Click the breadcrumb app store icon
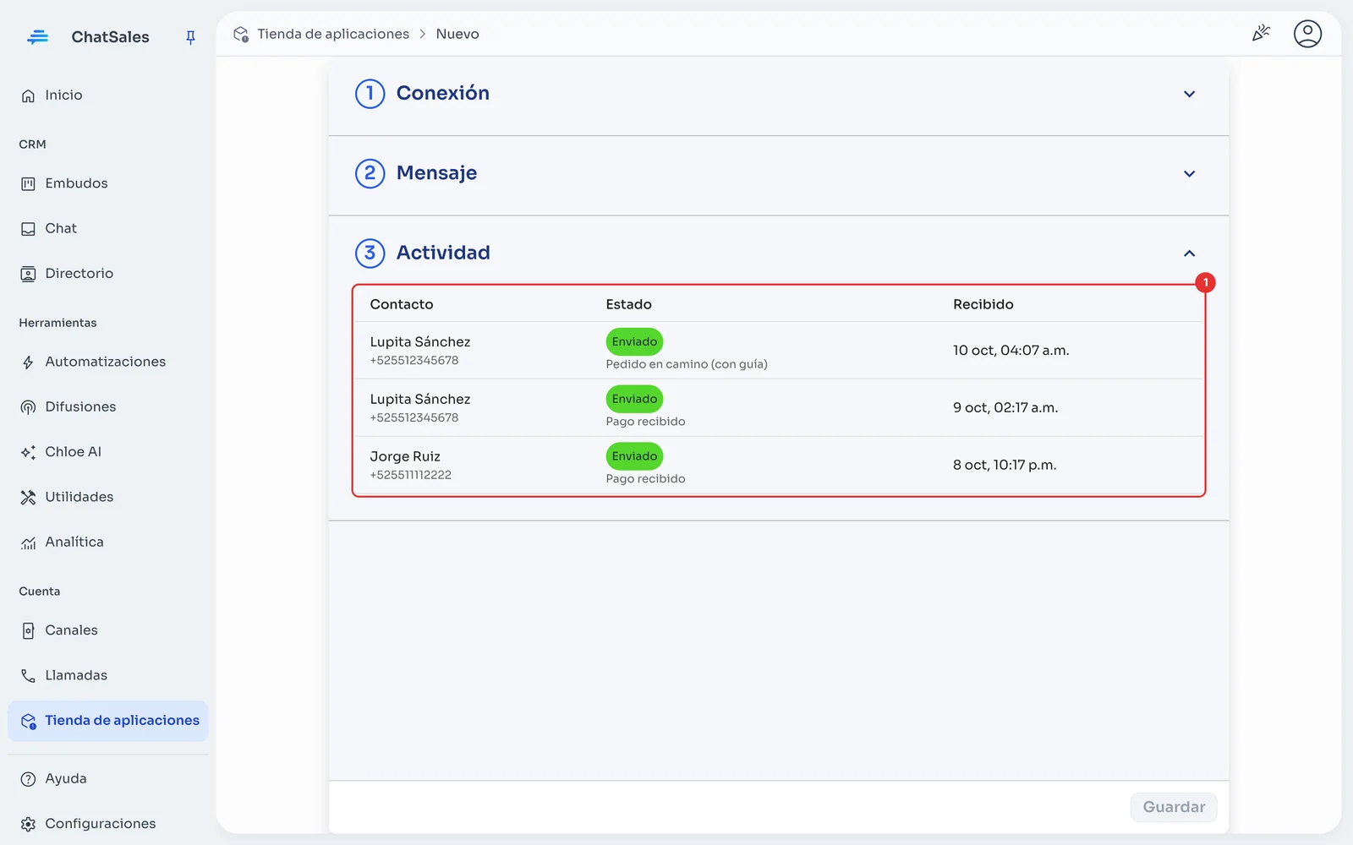 click(241, 34)
